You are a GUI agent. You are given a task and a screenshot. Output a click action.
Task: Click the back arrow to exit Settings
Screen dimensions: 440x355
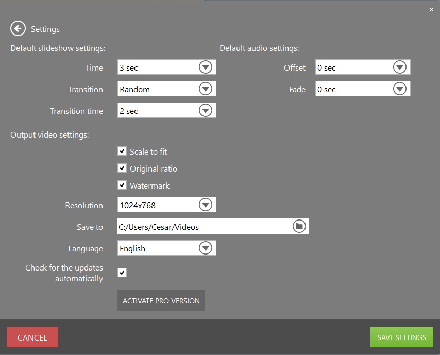[18, 28]
